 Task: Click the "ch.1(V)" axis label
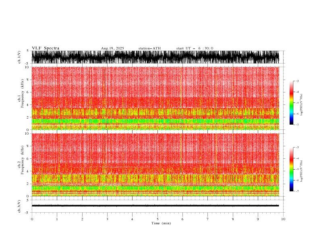[x=19, y=57]
